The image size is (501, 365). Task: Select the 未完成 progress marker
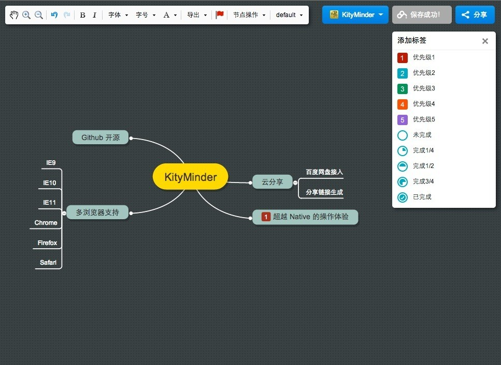[403, 135]
